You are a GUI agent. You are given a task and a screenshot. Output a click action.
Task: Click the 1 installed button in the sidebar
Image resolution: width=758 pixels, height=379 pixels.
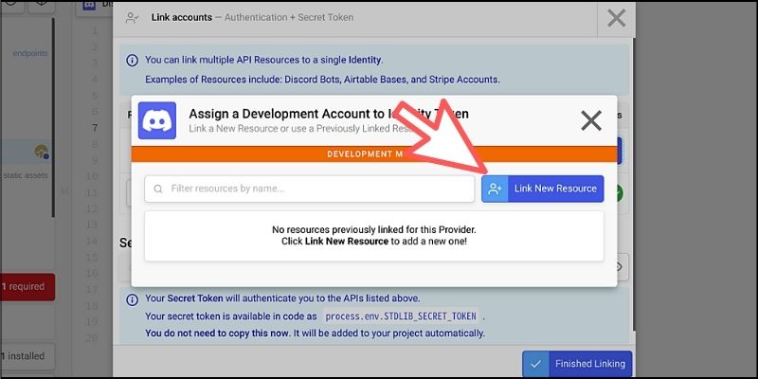[27, 356]
